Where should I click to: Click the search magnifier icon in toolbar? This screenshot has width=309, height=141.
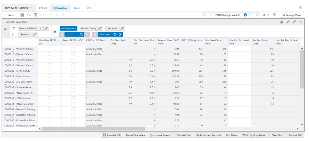pos(28,15)
